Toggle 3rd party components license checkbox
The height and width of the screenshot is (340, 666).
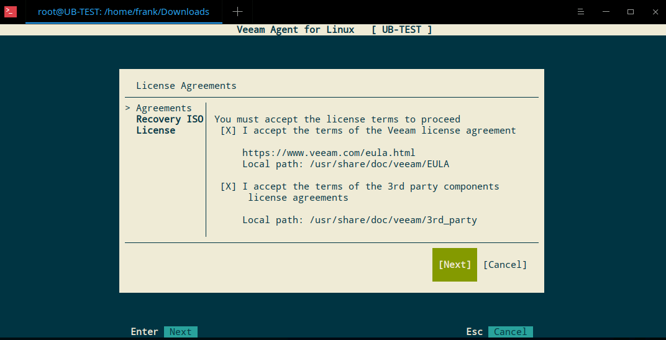228,186
